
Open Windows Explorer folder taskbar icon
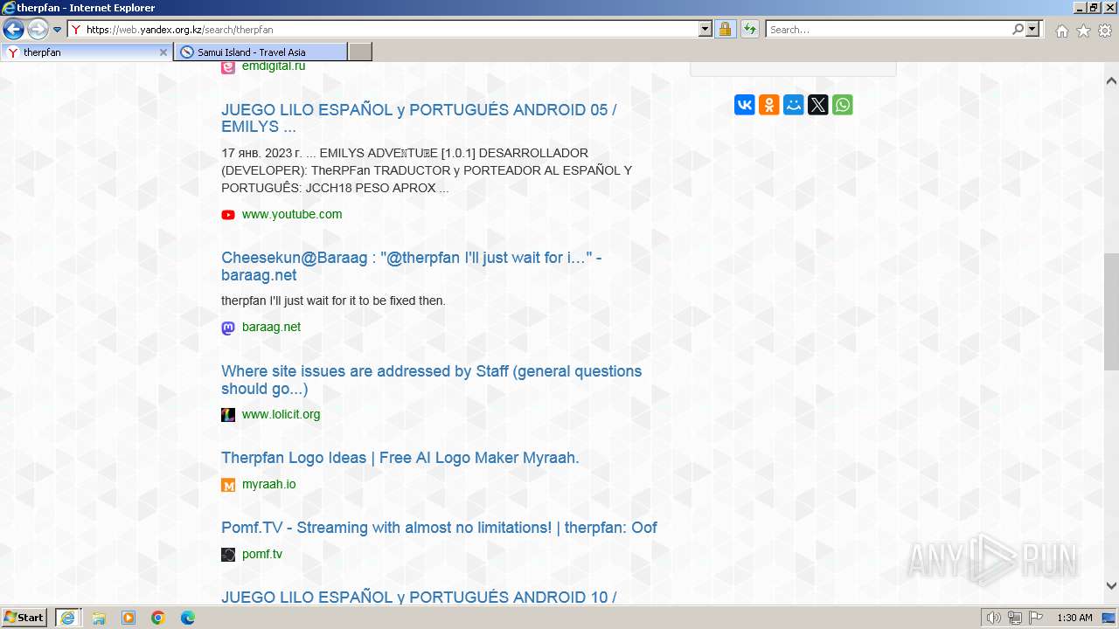99,618
